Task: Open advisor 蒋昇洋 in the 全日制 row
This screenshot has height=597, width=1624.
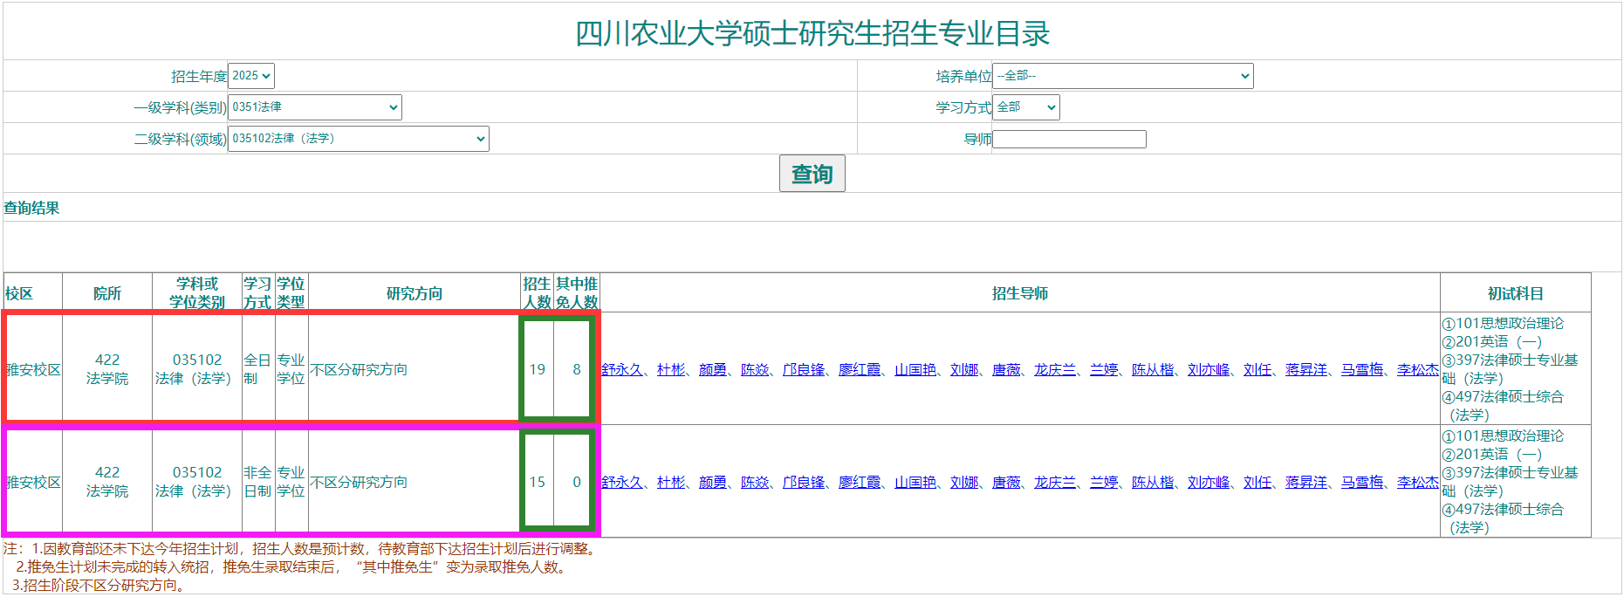Action: (1306, 370)
